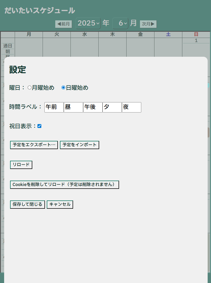Go to next month with 次月 button

coord(148,24)
